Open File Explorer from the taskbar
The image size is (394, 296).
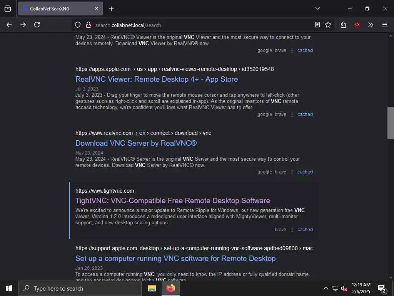point(152,288)
